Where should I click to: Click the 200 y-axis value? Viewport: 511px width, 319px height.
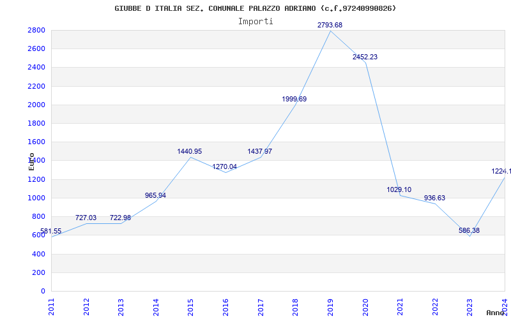(x=38, y=272)
